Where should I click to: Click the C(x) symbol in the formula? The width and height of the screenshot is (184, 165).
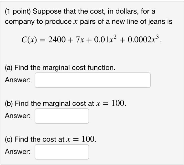point(29,40)
